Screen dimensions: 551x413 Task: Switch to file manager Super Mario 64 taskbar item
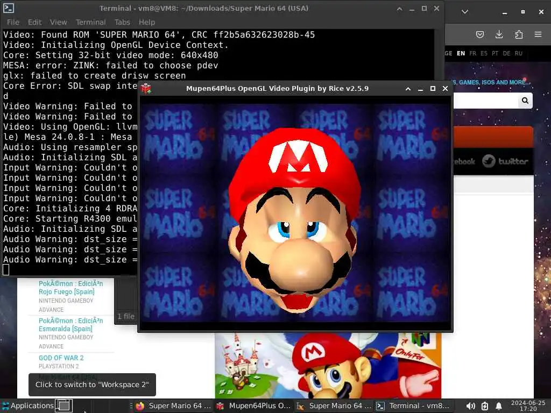334,405
